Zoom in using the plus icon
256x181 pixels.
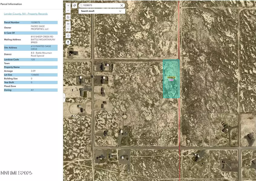point(68,5)
